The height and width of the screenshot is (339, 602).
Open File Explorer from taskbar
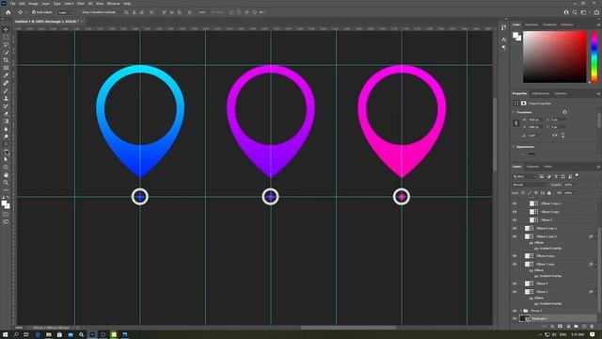point(49,335)
